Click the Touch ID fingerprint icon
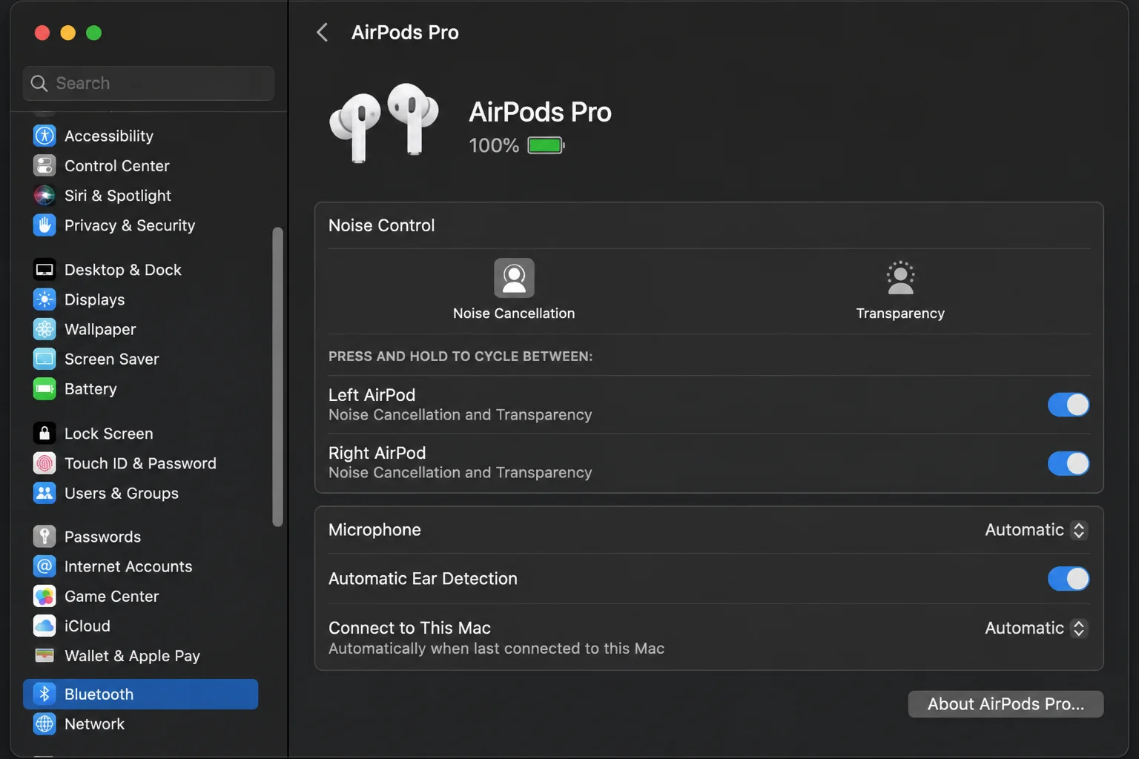This screenshot has height=759, width=1139. [44, 463]
